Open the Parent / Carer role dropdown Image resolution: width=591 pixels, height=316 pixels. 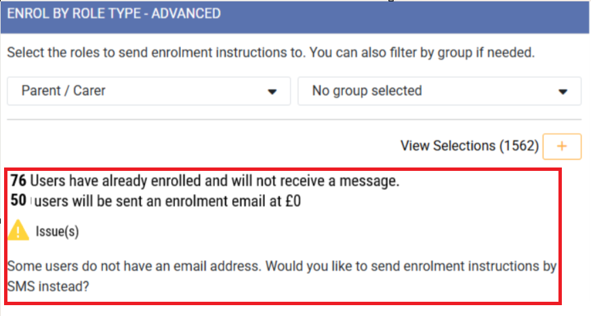[x=148, y=91]
